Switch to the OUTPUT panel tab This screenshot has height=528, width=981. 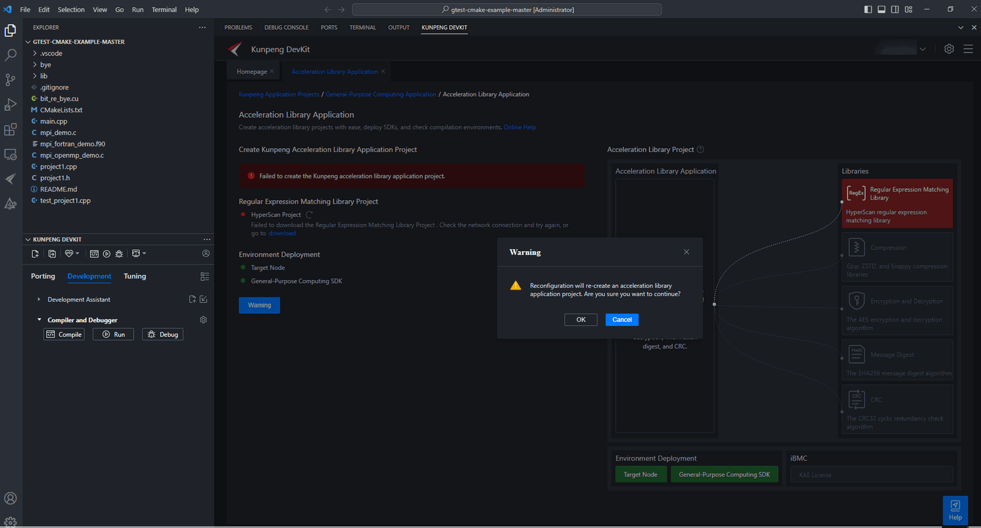point(398,27)
